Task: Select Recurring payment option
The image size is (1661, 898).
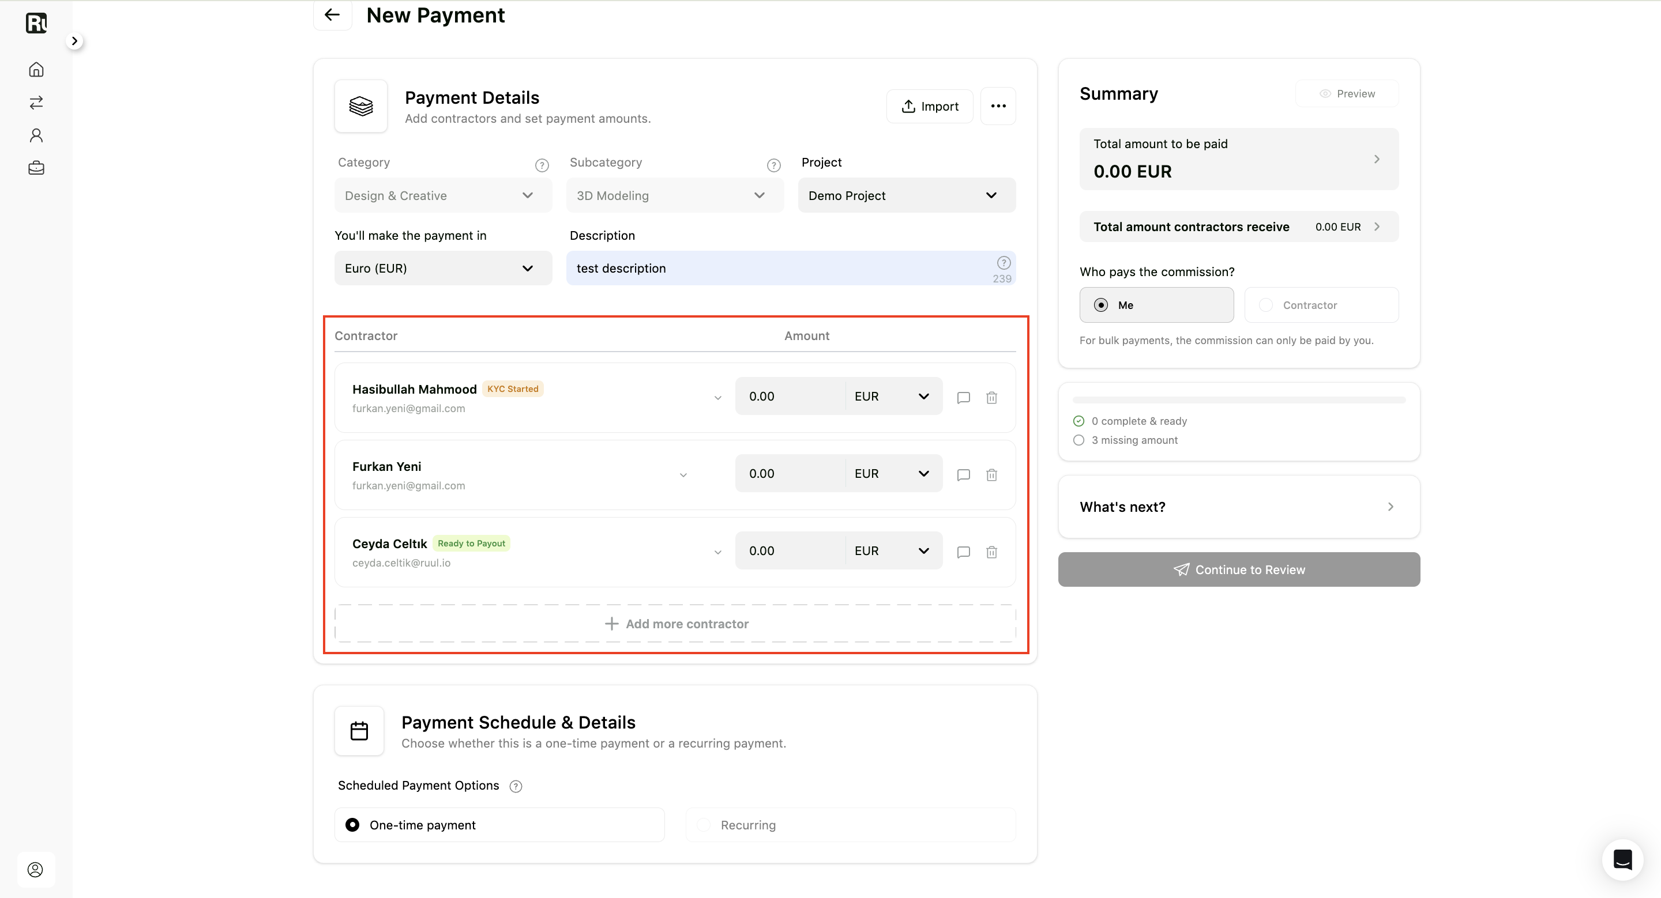Action: coord(851,825)
